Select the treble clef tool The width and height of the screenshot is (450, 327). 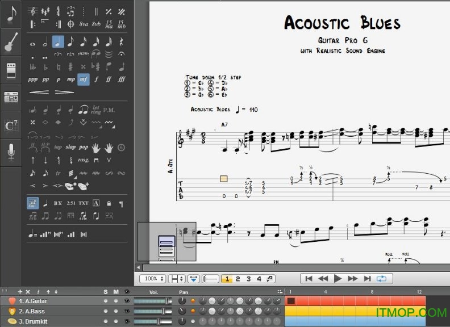pyautogui.click(x=32, y=11)
